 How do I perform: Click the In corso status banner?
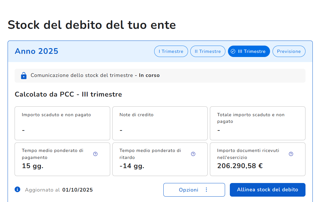tap(160, 76)
